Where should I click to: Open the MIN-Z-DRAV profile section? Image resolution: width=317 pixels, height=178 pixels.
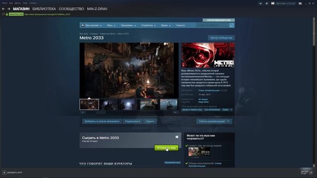tap(97, 9)
